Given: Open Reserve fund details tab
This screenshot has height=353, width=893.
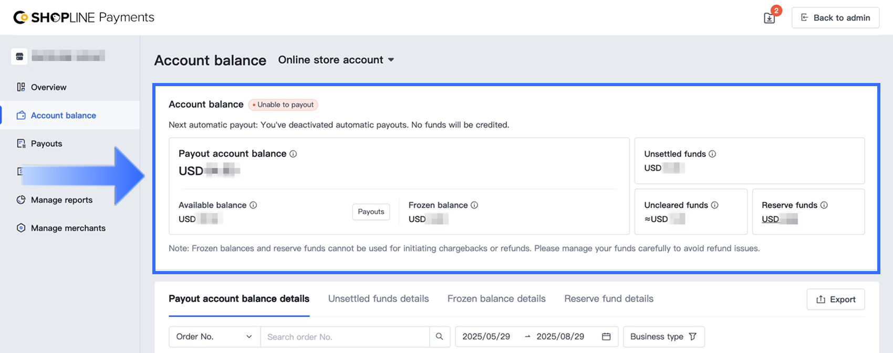Looking at the screenshot, I should [x=609, y=299].
